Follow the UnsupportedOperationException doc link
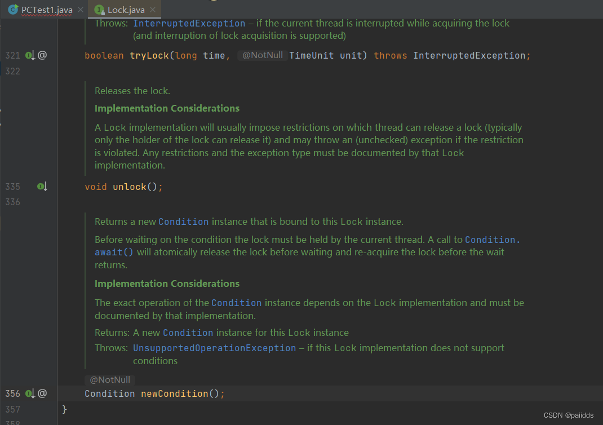 214,348
